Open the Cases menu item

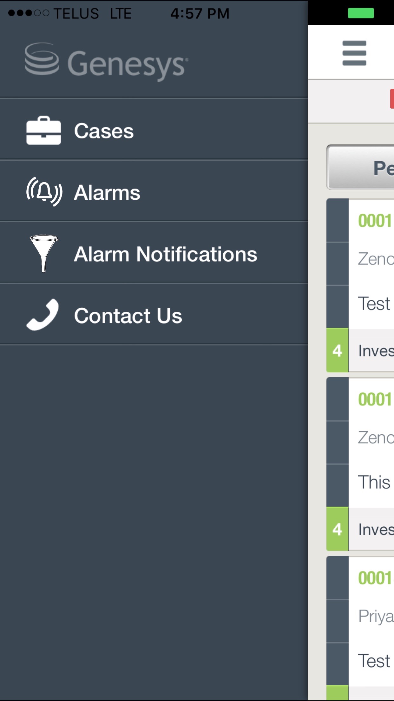pyautogui.click(x=104, y=131)
